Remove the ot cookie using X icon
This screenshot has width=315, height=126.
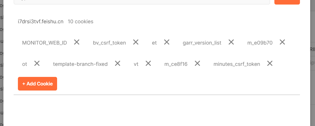(x=37, y=63)
